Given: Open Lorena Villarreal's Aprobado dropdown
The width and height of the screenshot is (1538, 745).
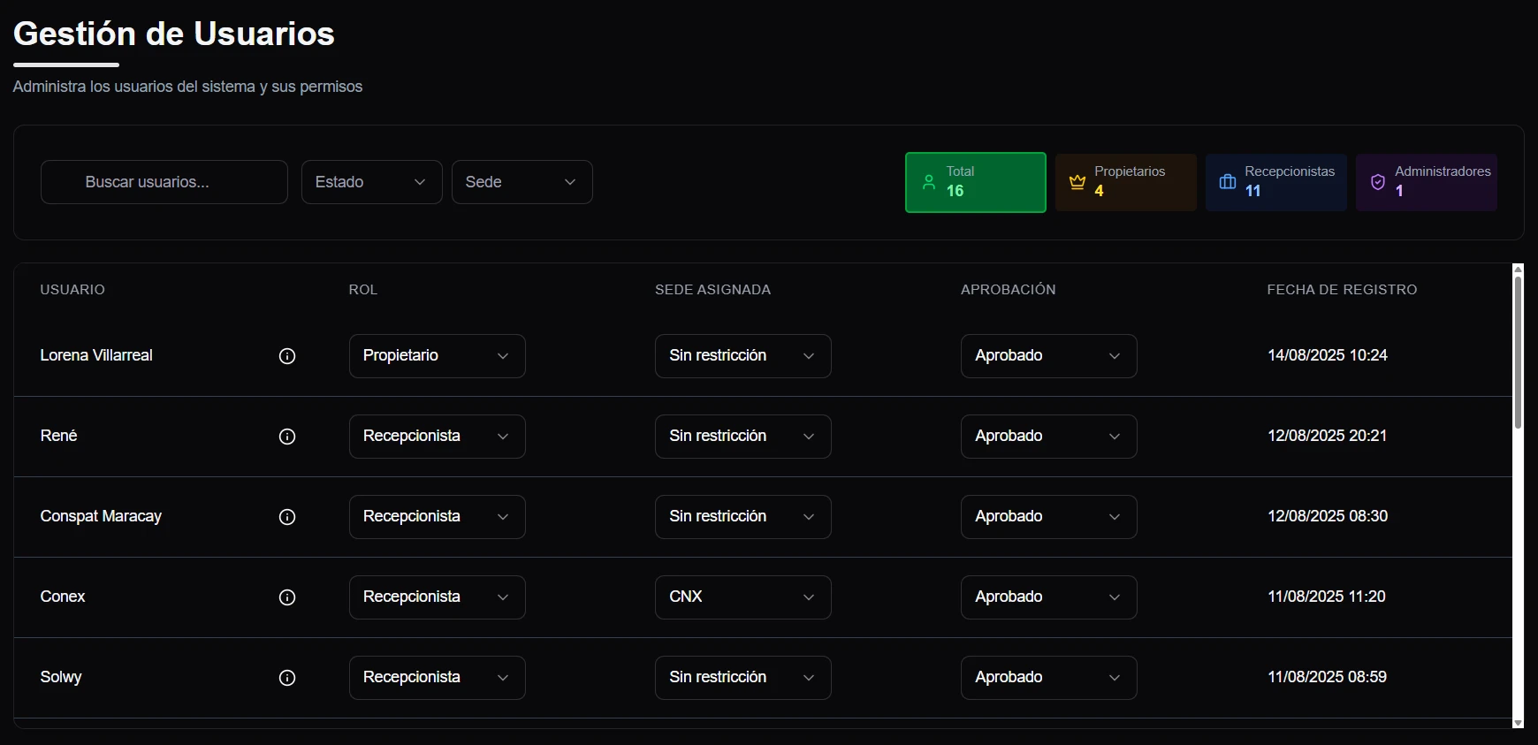Looking at the screenshot, I should tap(1048, 356).
